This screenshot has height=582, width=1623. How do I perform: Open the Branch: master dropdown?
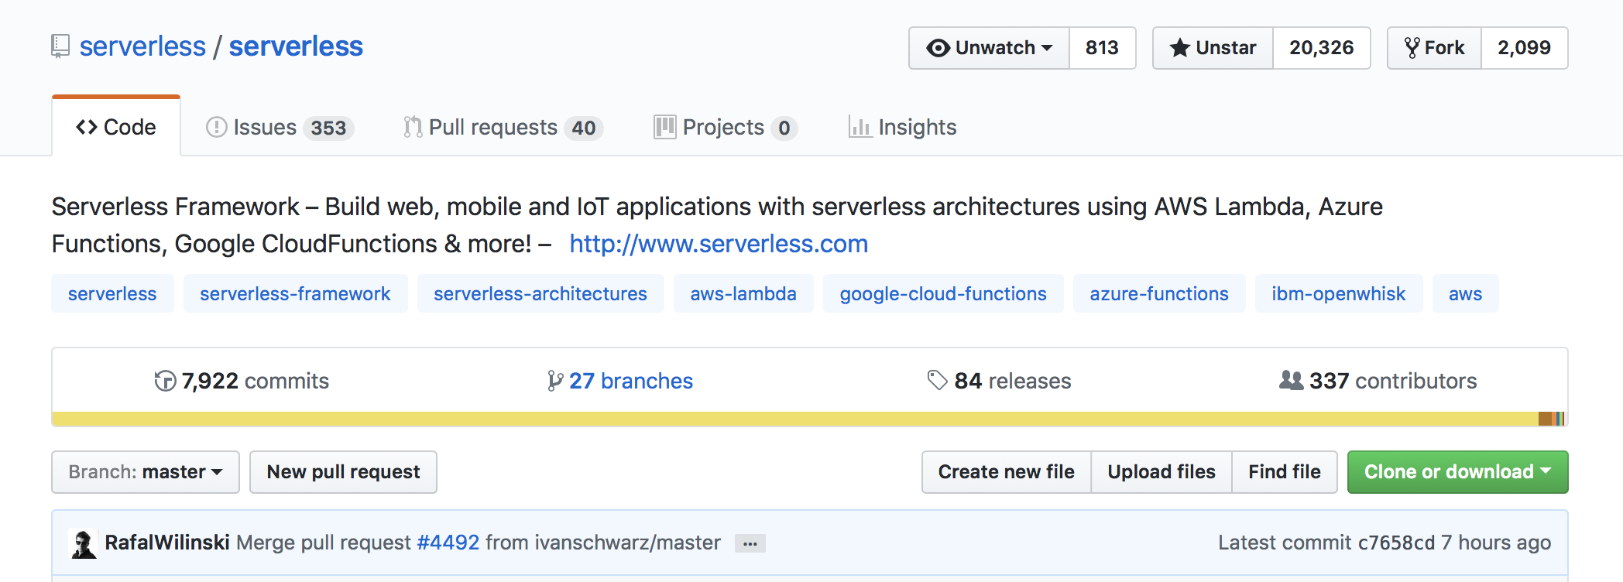[146, 472]
